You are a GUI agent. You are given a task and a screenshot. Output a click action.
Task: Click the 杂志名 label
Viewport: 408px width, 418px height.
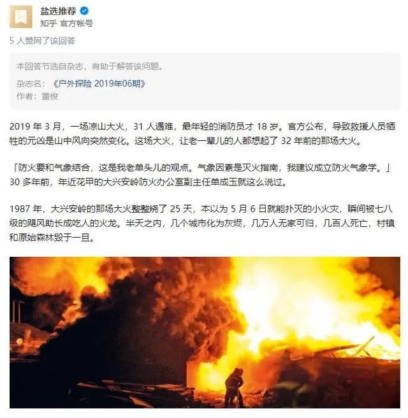(29, 83)
